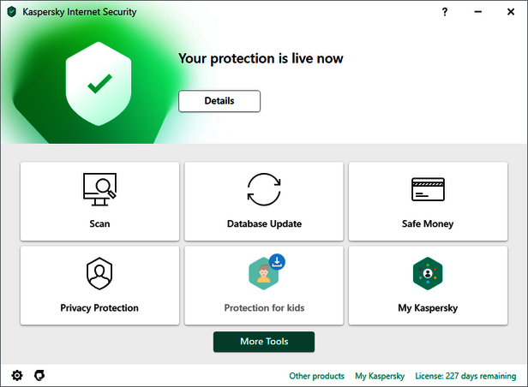Click the Kaspersky logo in the title bar
Screen dimensions: 528x387
11,12
